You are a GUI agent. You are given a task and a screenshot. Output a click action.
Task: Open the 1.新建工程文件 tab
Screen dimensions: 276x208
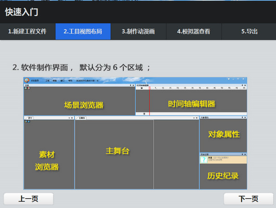[28, 32]
